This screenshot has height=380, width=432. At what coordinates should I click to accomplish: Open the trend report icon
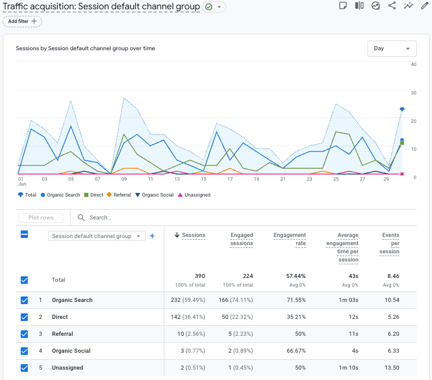coord(375,5)
